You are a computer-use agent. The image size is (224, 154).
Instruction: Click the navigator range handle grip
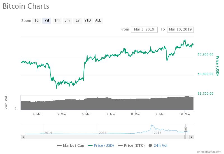(x=185, y=129)
